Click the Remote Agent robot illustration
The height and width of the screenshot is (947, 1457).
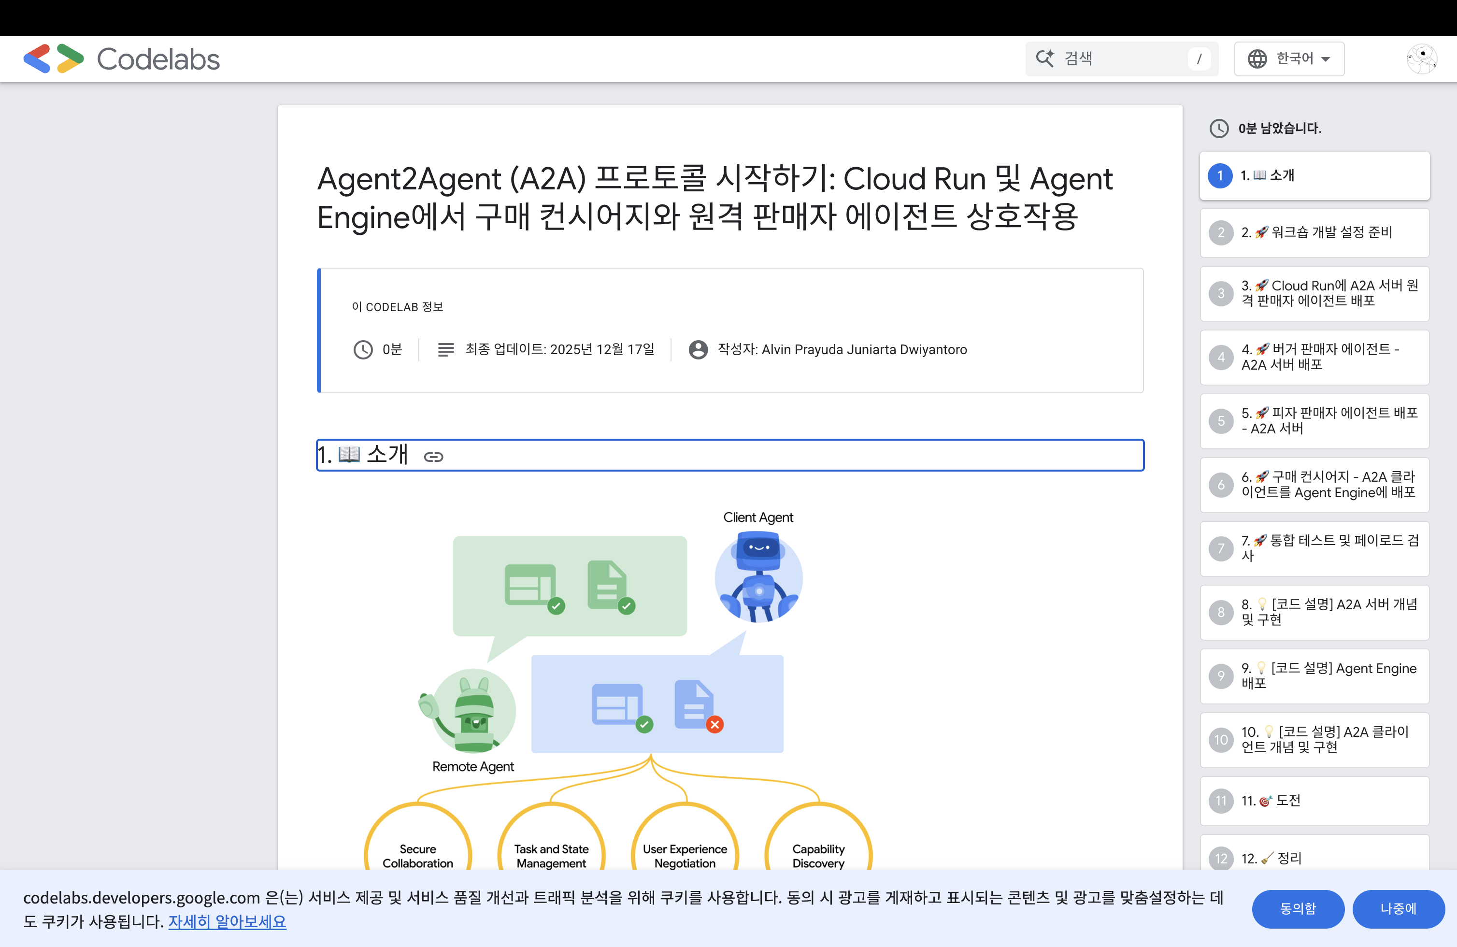(x=468, y=710)
